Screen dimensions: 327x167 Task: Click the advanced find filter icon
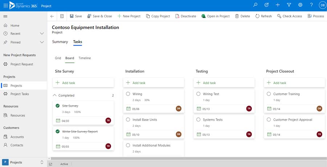tap(289, 5)
